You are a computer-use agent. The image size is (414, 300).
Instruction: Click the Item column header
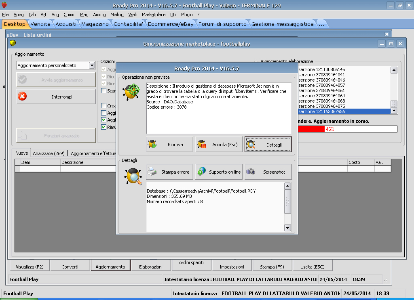(40, 162)
